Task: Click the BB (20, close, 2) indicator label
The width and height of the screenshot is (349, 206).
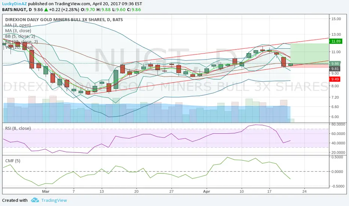Action: (x=21, y=42)
